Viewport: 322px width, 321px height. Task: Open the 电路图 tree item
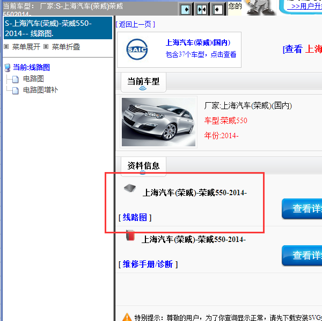pos(33,79)
